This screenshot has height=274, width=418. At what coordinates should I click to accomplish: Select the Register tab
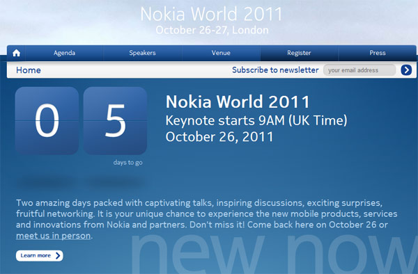pos(299,53)
